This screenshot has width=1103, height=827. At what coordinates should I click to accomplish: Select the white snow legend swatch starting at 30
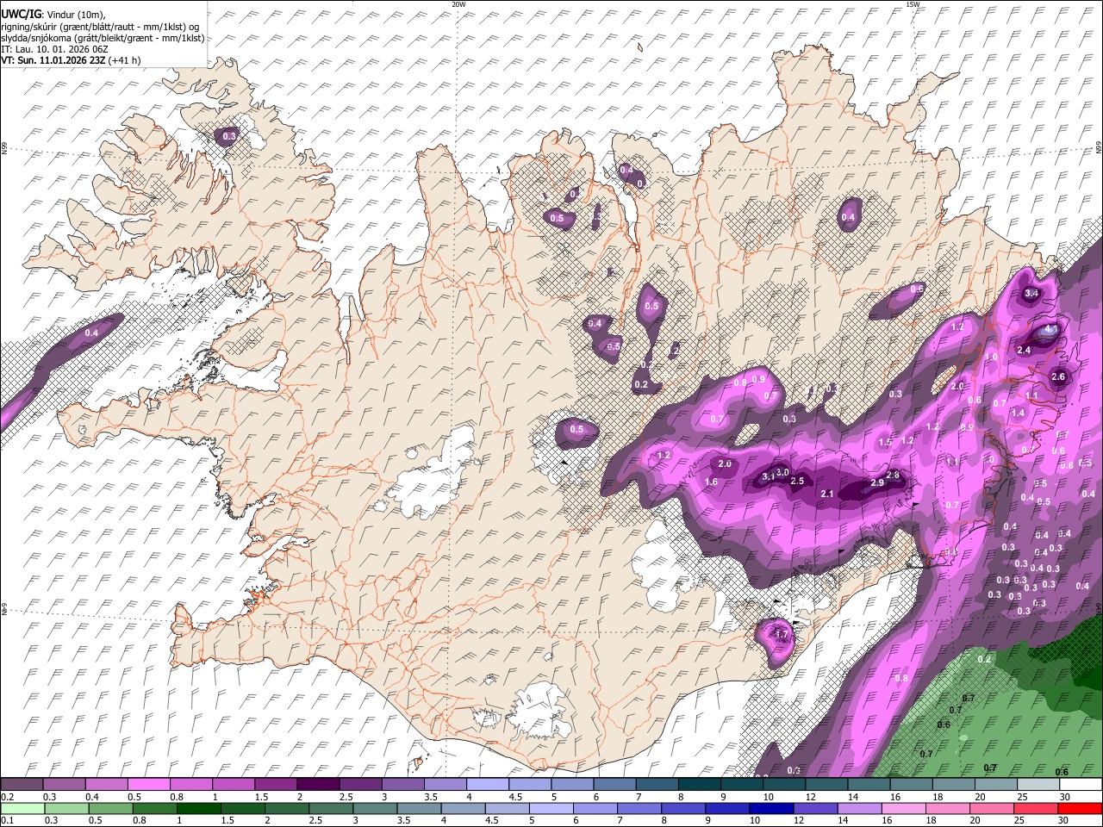1081,785
